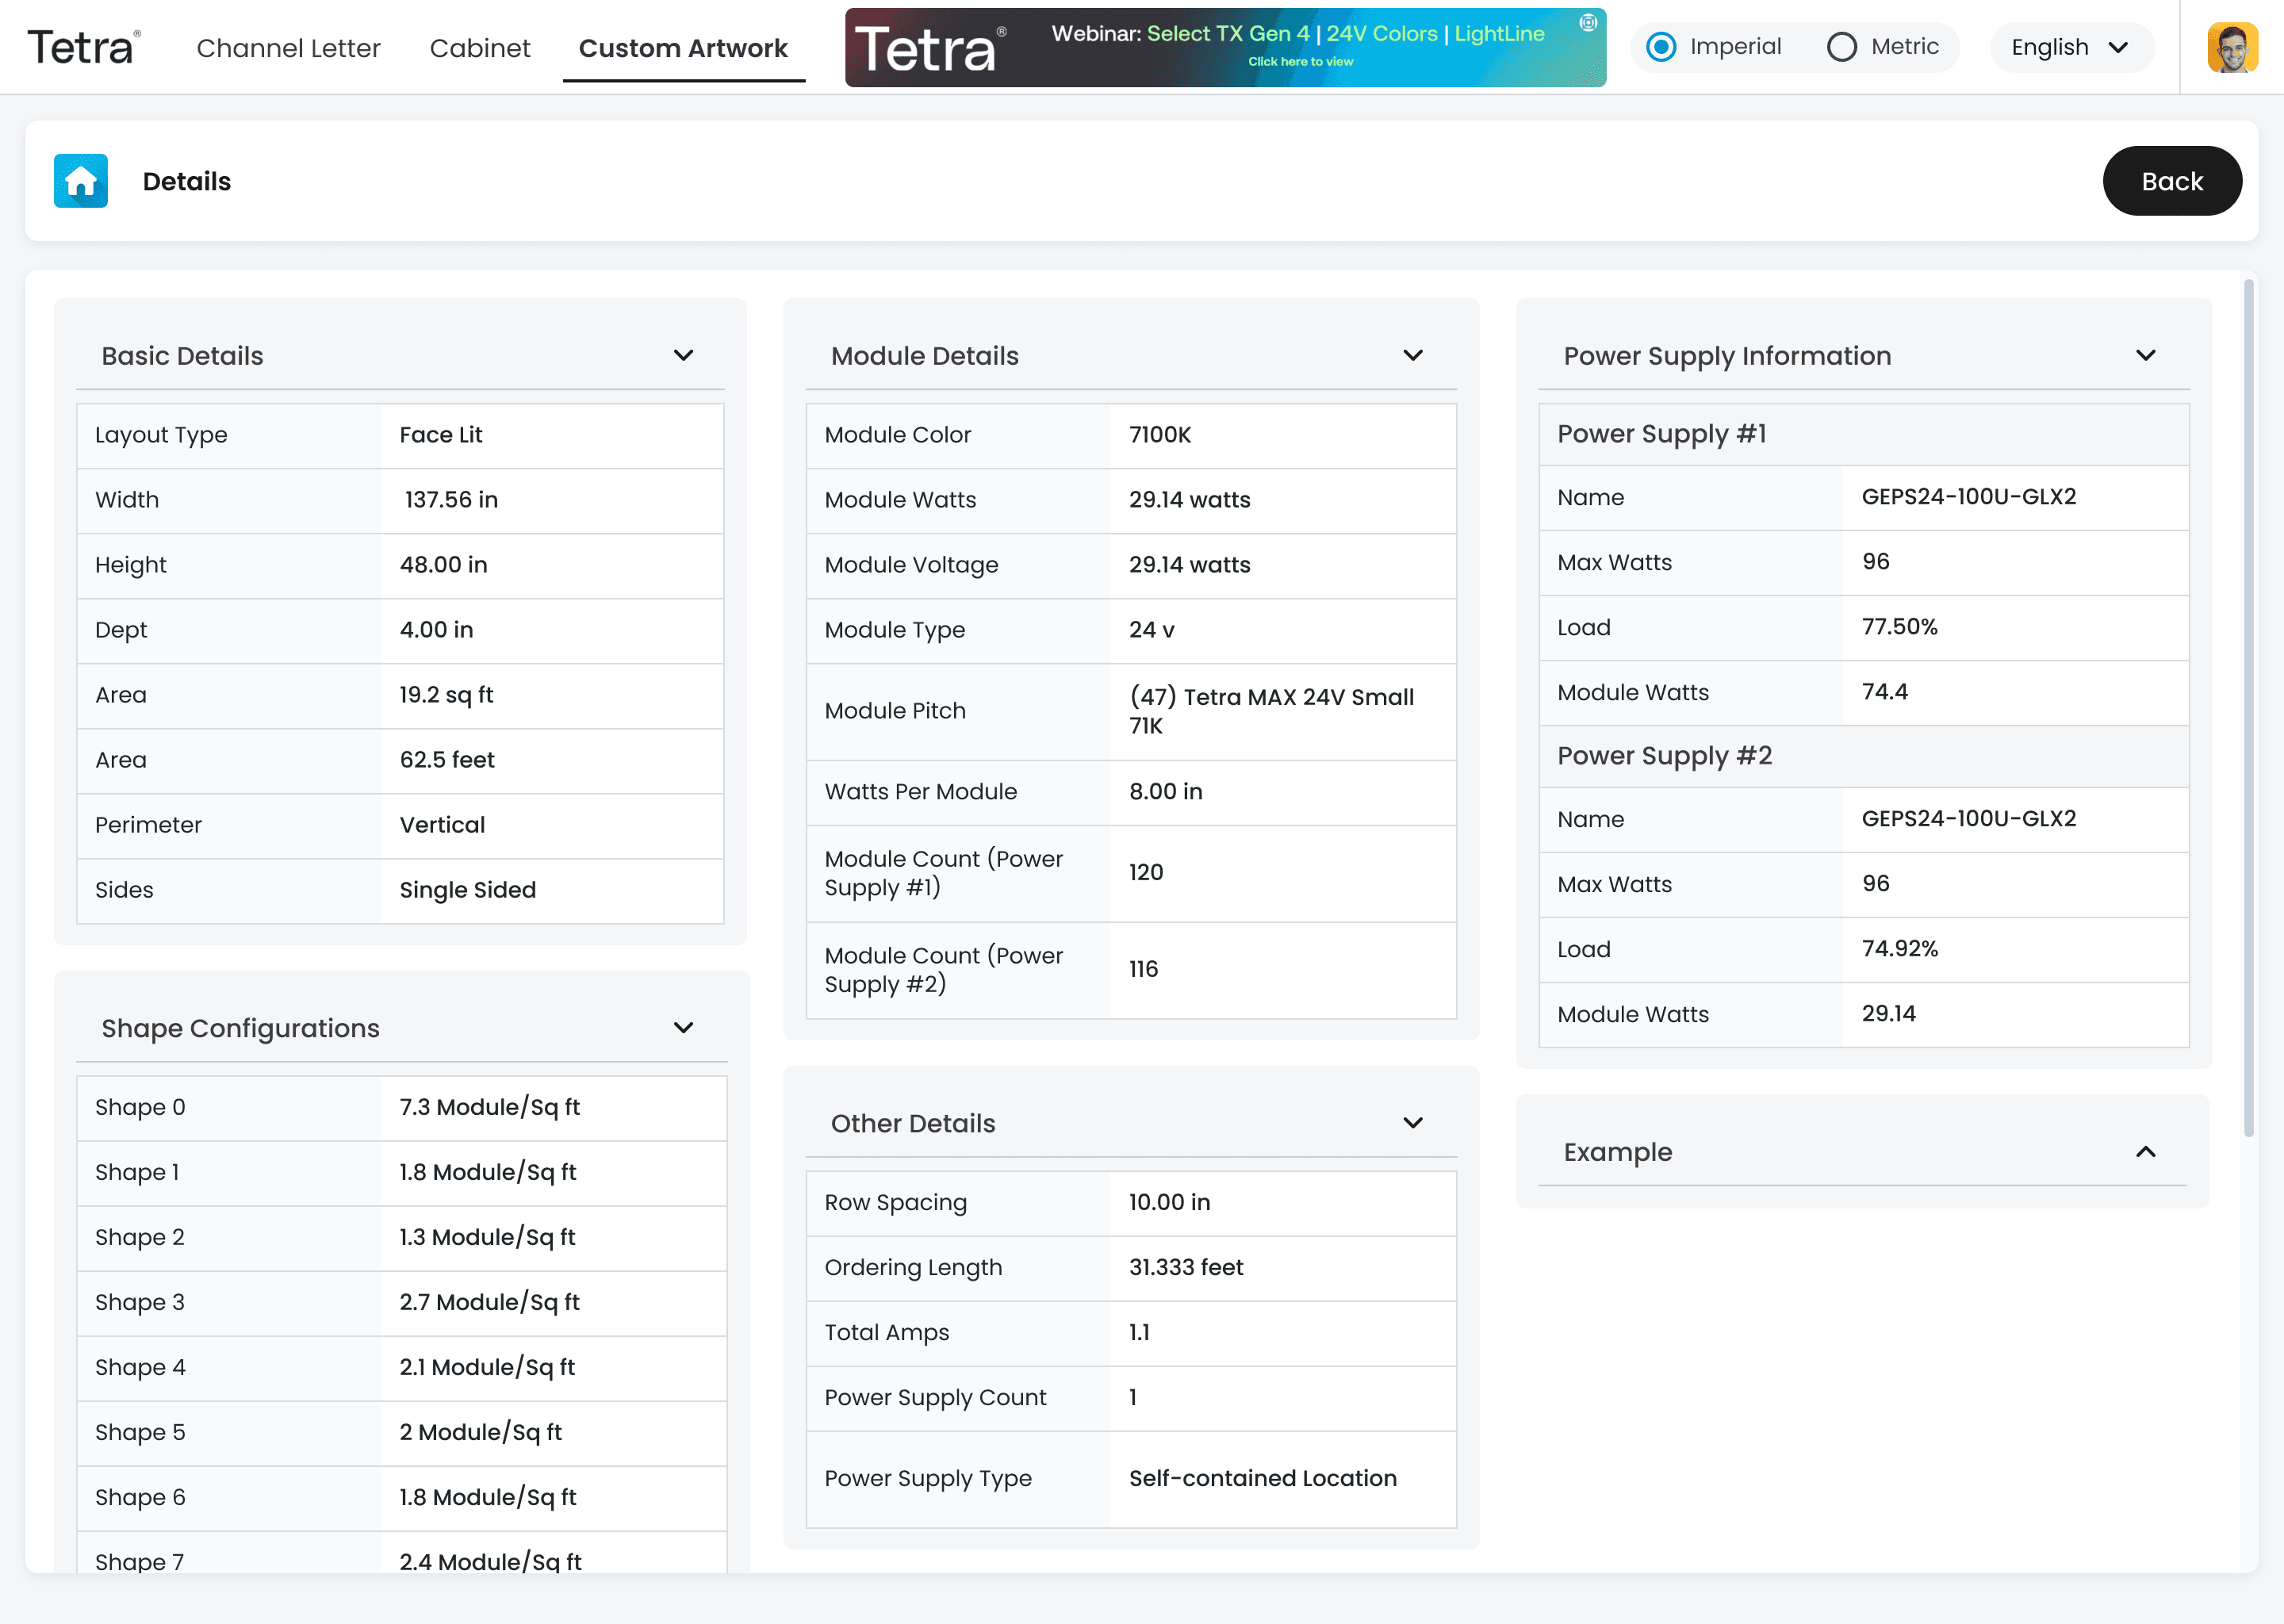Collapse the Shape Configurations section
Screen dimensions: 2284x1624
(683, 1028)
